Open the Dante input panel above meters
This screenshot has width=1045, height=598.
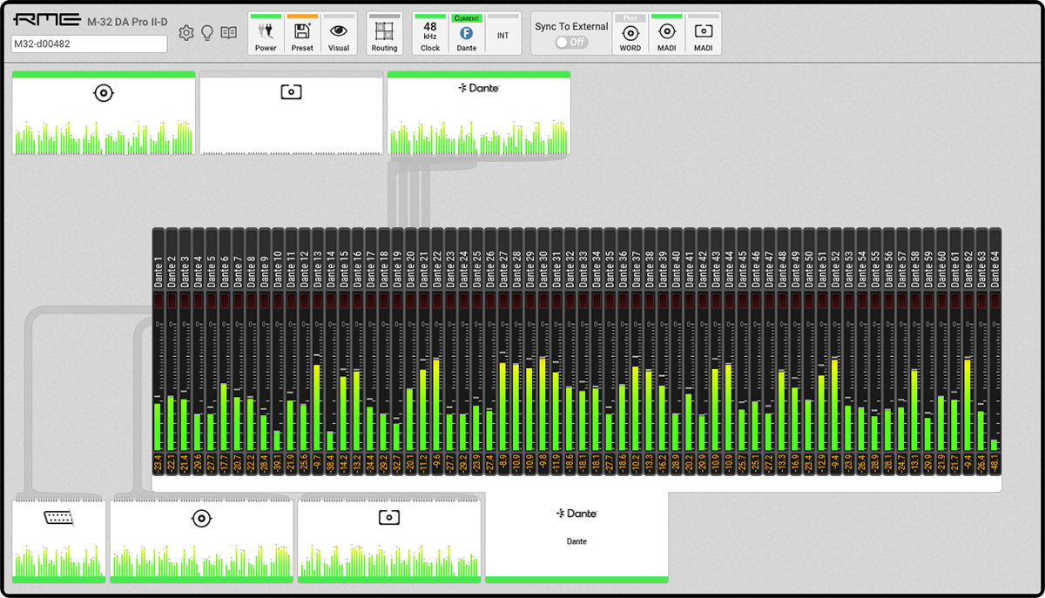[x=479, y=113]
